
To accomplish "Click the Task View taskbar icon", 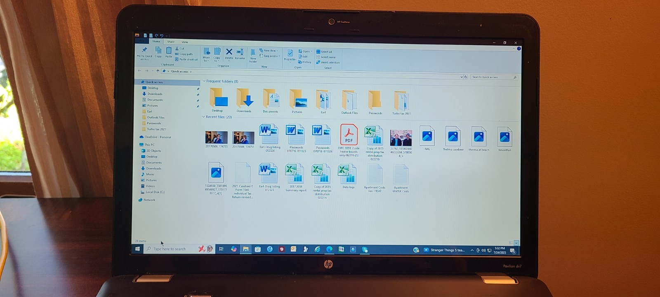I will click(x=221, y=249).
